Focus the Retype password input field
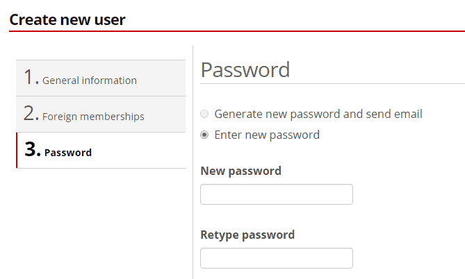The image size is (465, 279). tap(276, 258)
